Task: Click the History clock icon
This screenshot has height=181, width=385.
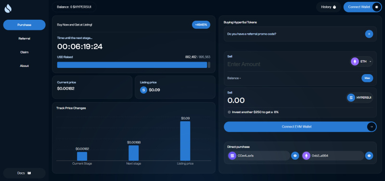Action: click(x=334, y=7)
